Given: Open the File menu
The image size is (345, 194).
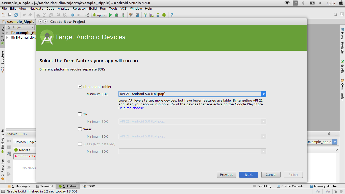Looking at the screenshot, I should (4, 8).
